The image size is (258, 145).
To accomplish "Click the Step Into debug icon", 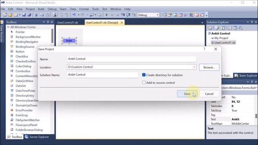I will tap(123, 15).
